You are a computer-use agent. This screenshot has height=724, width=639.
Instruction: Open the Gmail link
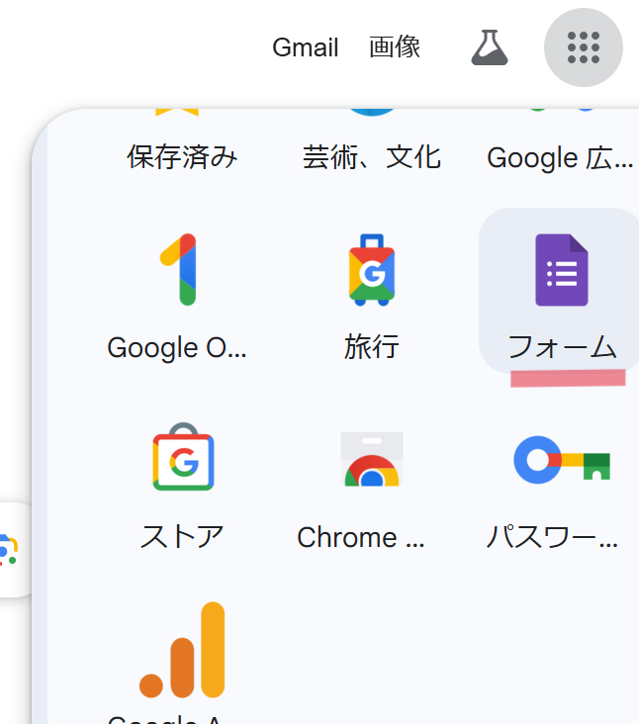point(306,47)
